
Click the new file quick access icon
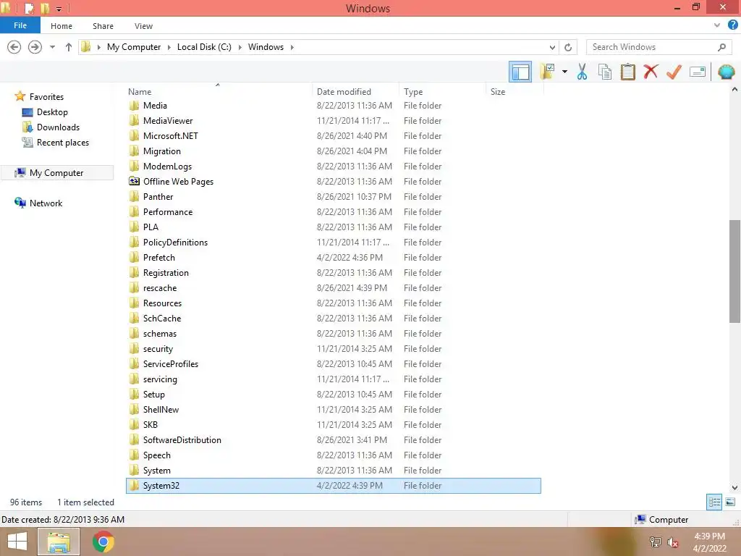click(x=29, y=9)
